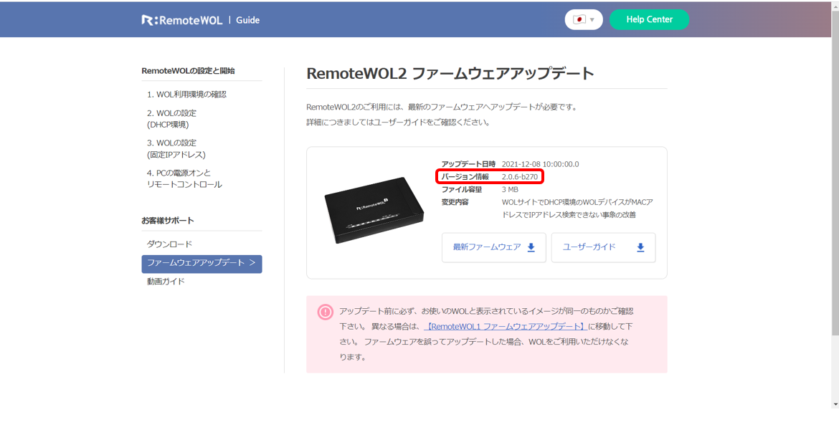
Task: Click the download arrow icon for ユーザーガイド
Action: [640, 247]
